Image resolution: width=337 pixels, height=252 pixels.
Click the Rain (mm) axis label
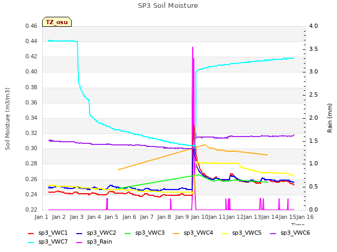pos(330,118)
